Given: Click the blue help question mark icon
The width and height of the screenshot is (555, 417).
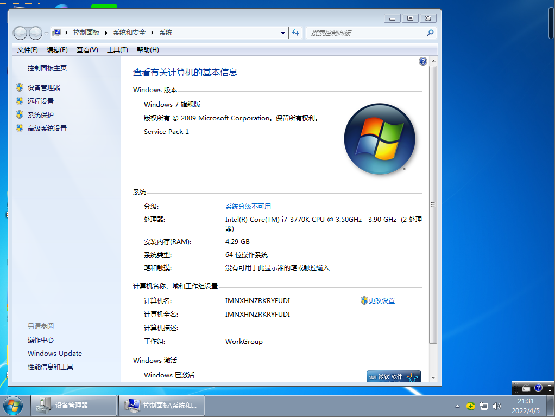Looking at the screenshot, I should (422, 61).
